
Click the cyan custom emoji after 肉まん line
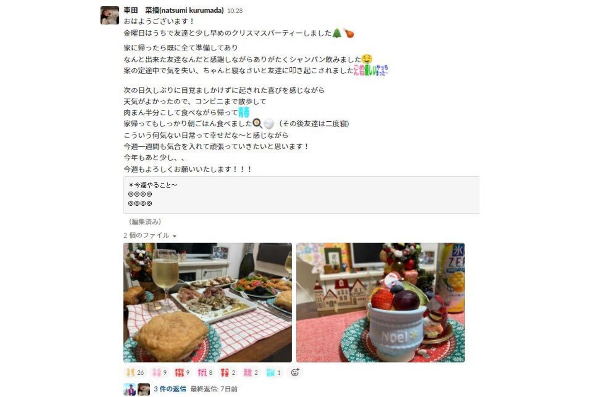point(244,112)
